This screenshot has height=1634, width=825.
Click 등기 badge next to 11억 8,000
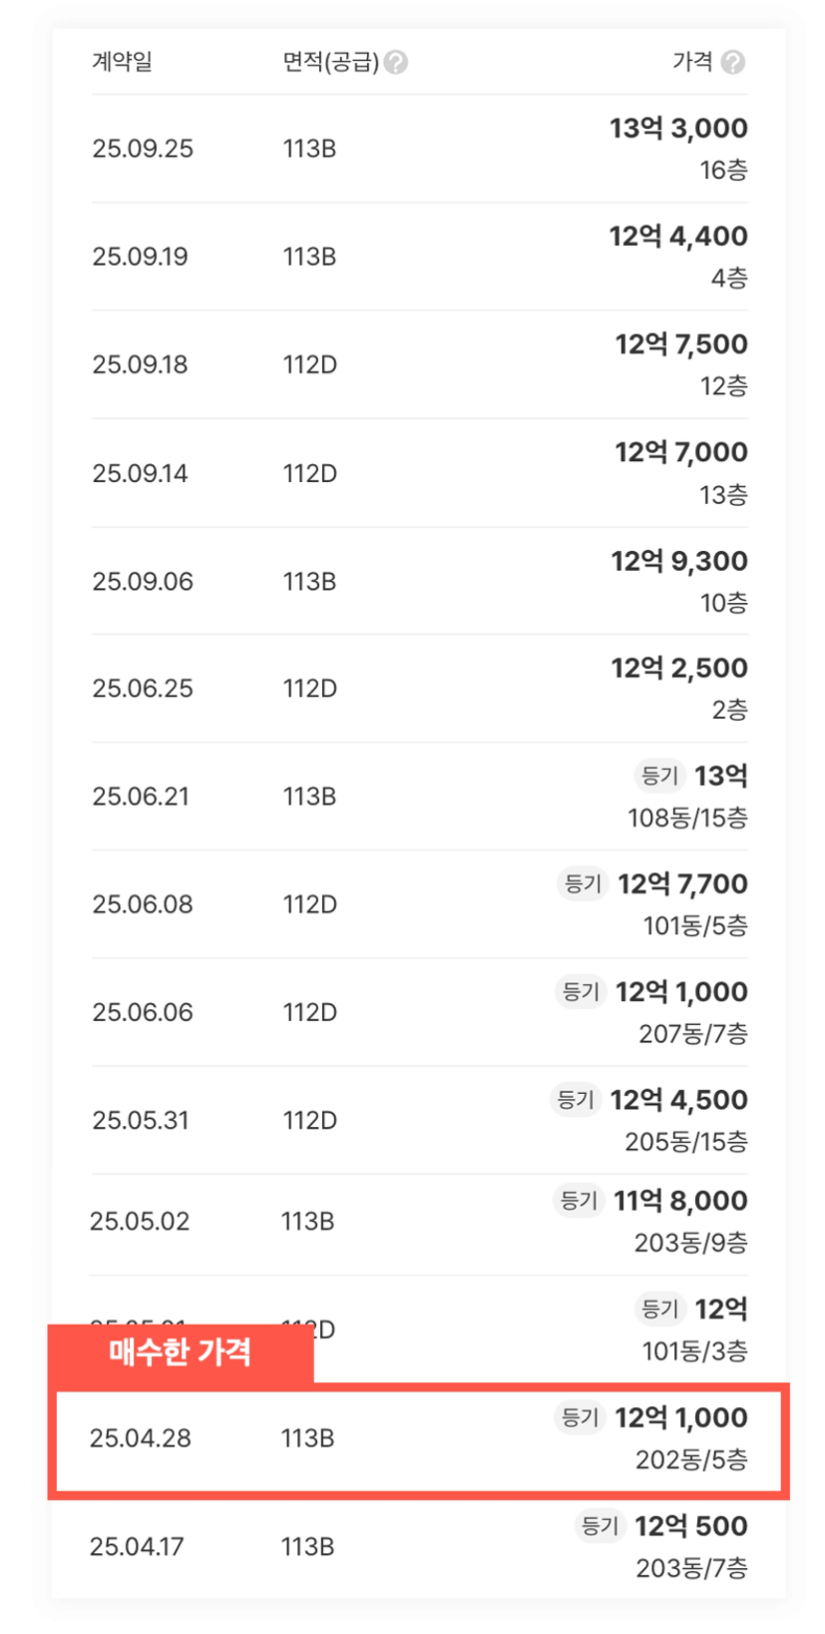579,1200
